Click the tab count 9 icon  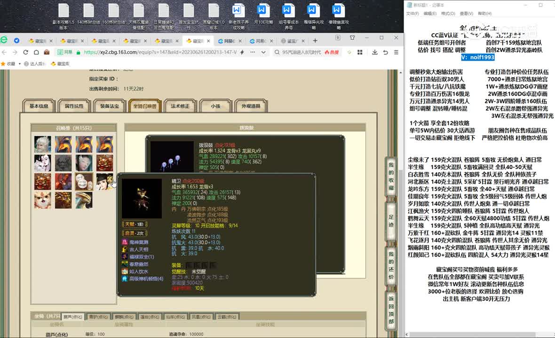(x=338, y=38)
